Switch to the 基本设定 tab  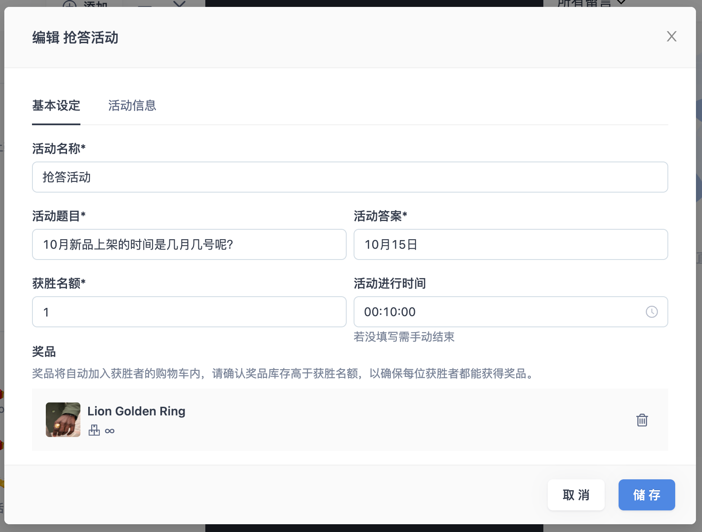[56, 106]
